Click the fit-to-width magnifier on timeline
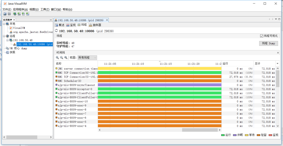Viewport: 283px width, 146px height. coord(66,58)
